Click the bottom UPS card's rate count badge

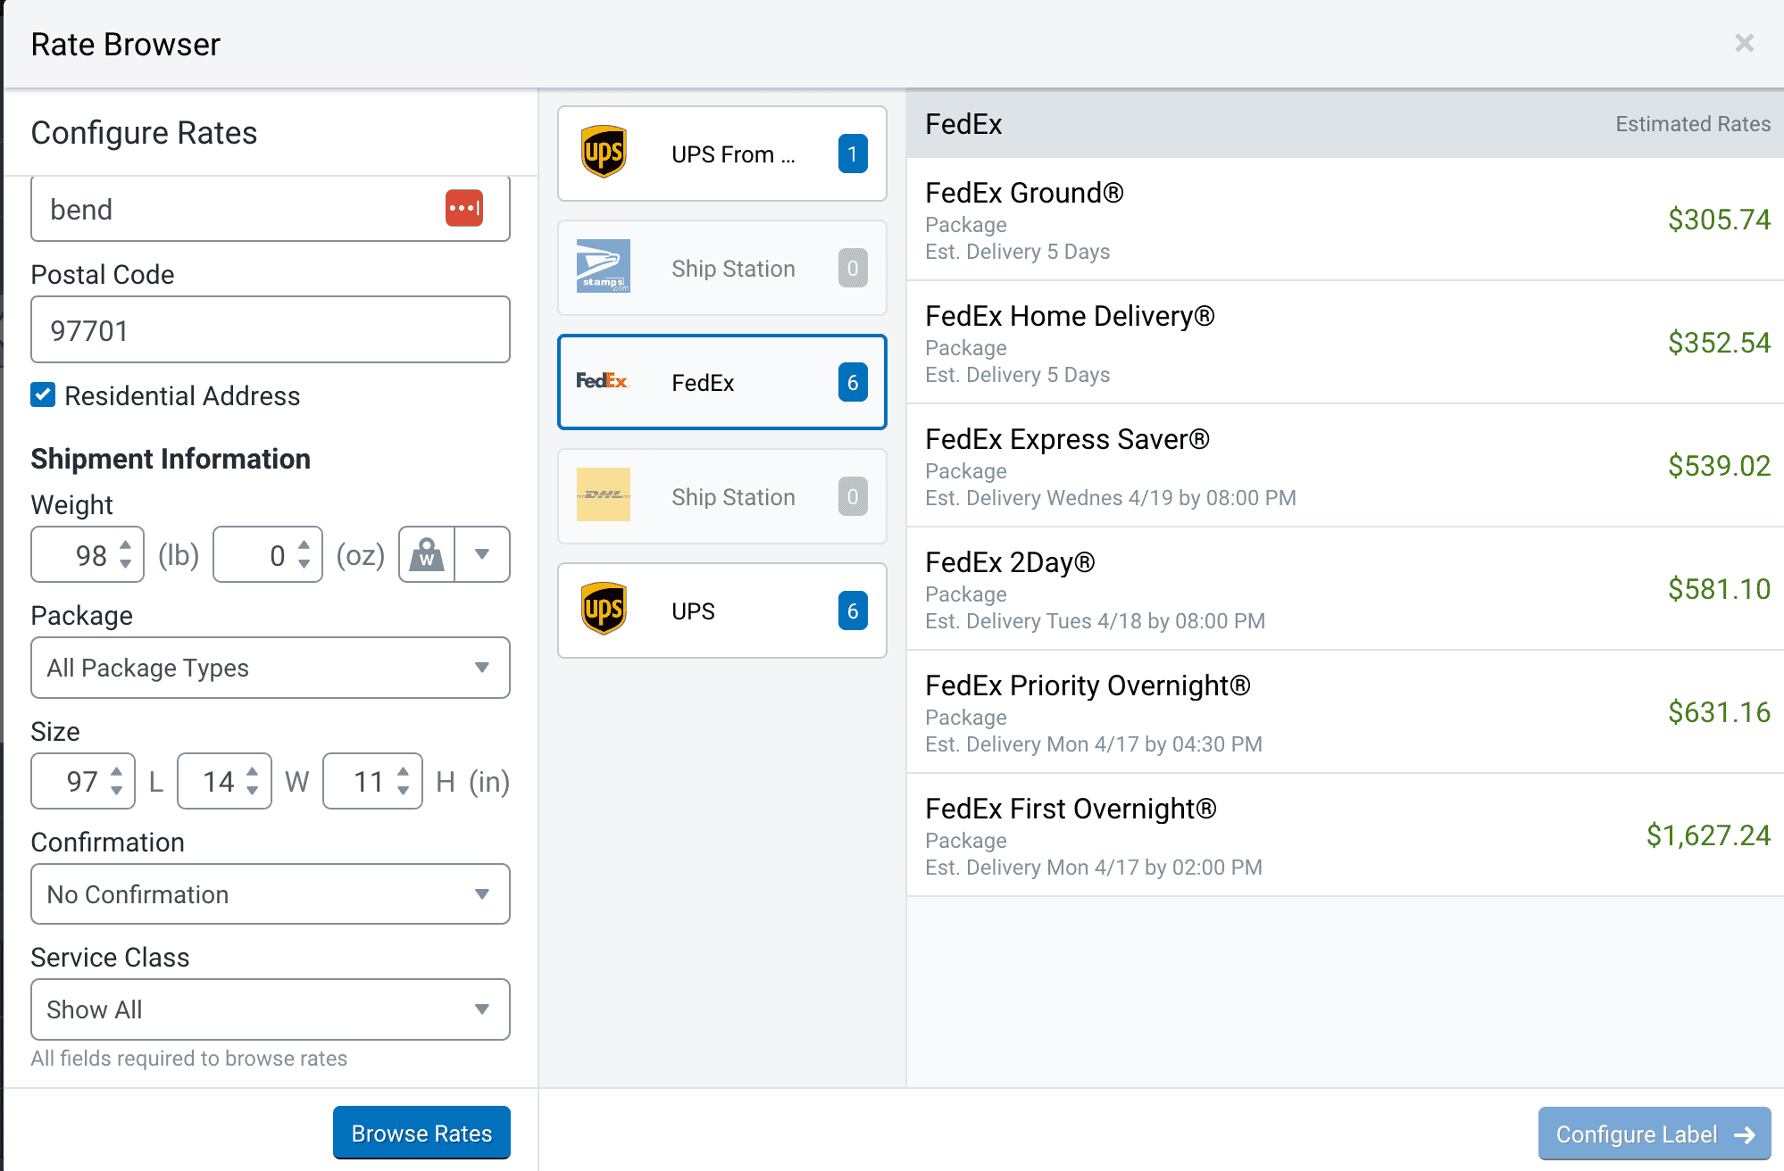click(x=853, y=610)
